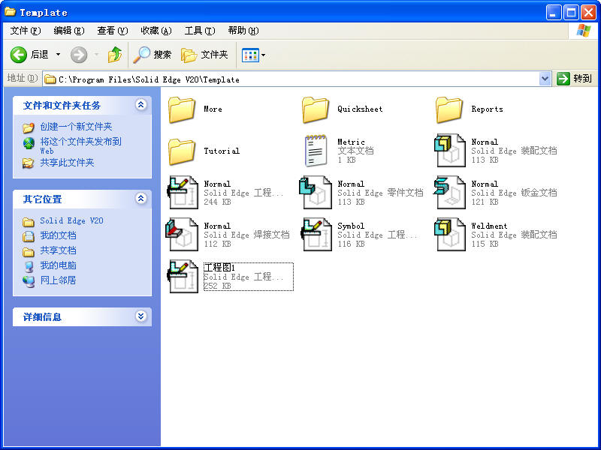Image resolution: width=601 pixels, height=450 pixels.
Task: Go up one folder level
Action: pos(115,55)
